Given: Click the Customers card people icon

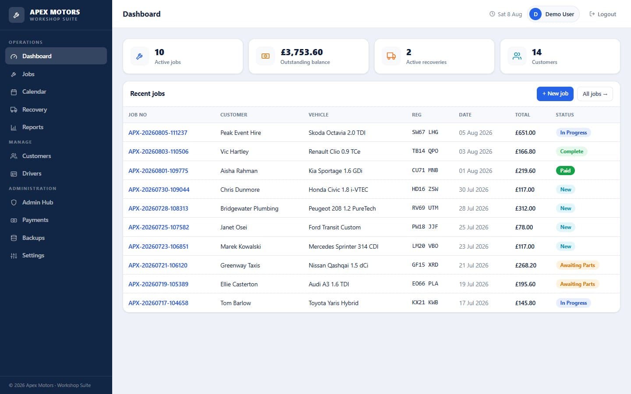Looking at the screenshot, I should 517,56.
